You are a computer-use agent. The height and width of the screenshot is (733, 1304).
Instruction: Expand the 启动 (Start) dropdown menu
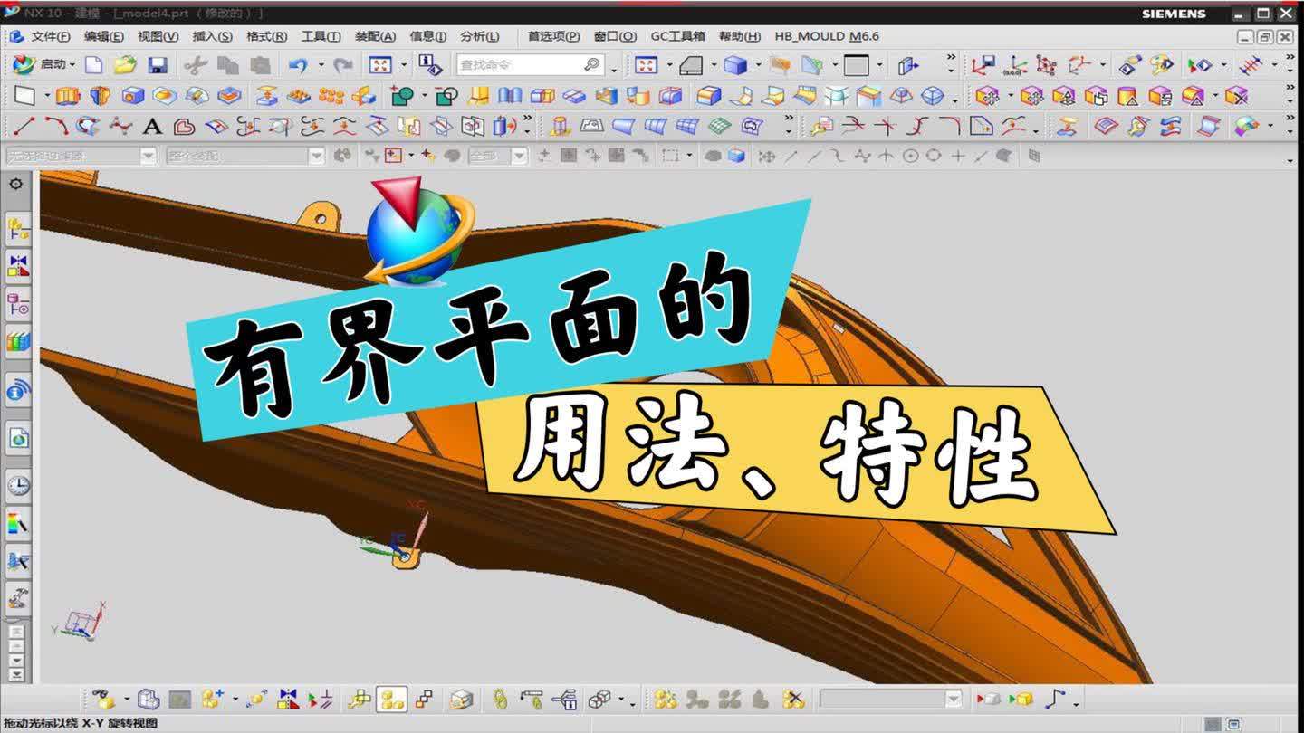(50, 65)
